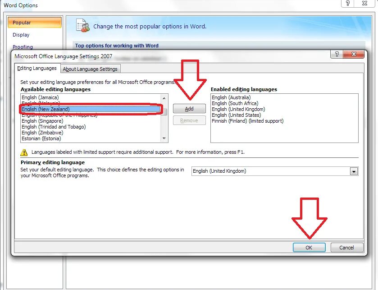The width and height of the screenshot is (378, 290).
Task: Close the Language Settings dialog
Action: 353,54
